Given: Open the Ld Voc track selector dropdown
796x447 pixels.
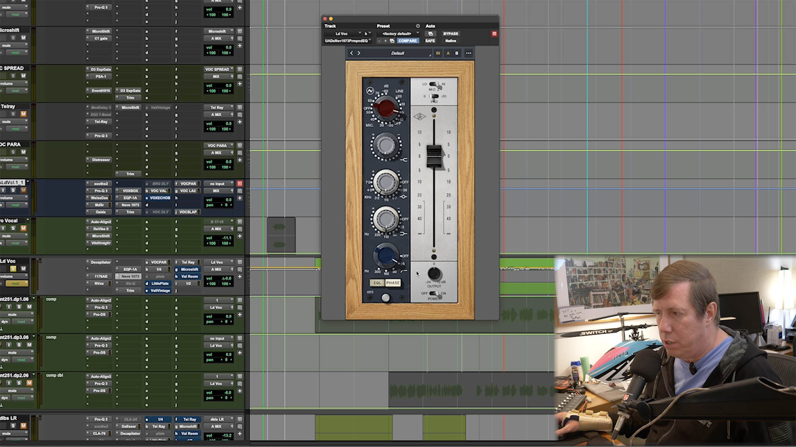Looking at the screenshot, I should (343, 34).
